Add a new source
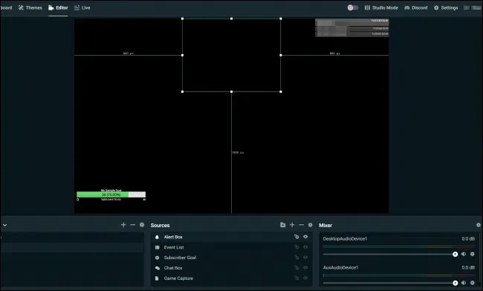 [292, 225]
